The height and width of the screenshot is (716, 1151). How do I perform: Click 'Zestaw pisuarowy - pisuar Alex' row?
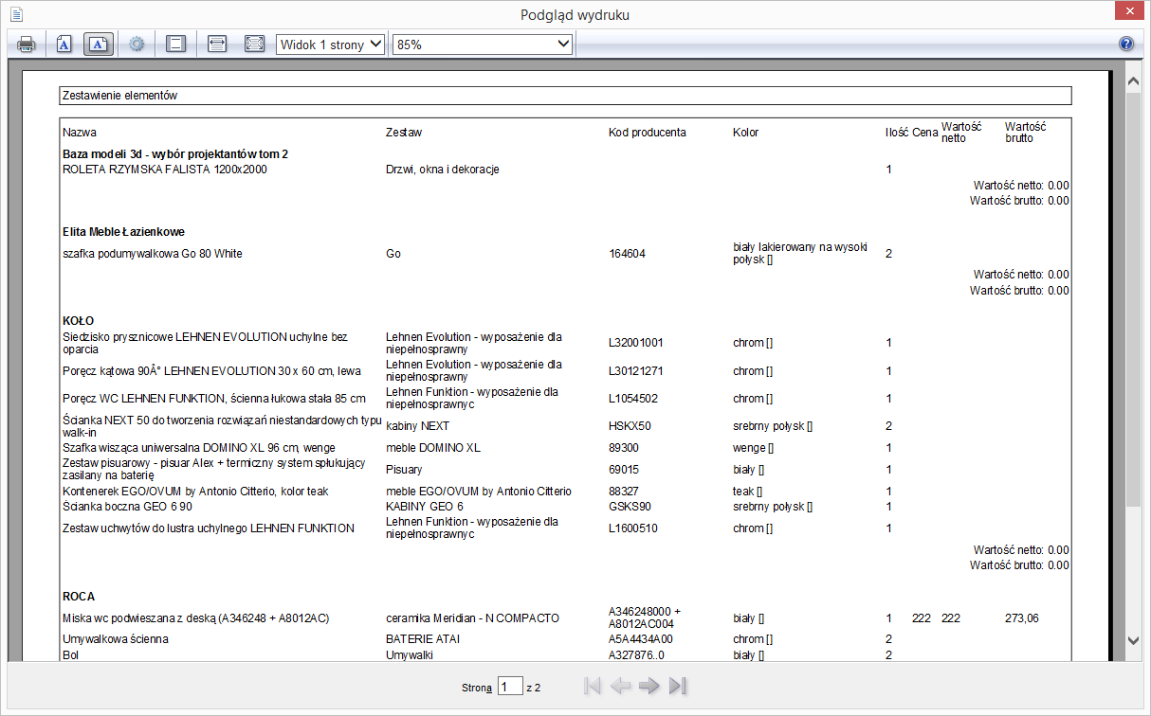pos(213,469)
